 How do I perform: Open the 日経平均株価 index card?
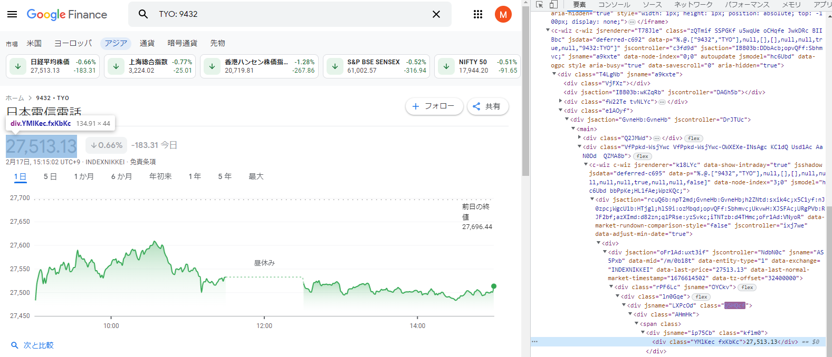(53, 66)
